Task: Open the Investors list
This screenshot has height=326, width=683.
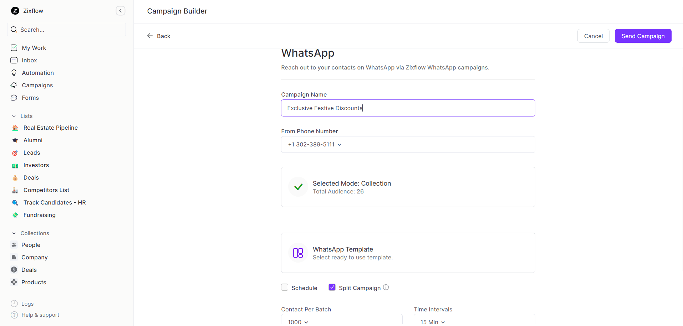Action: tap(36, 165)
